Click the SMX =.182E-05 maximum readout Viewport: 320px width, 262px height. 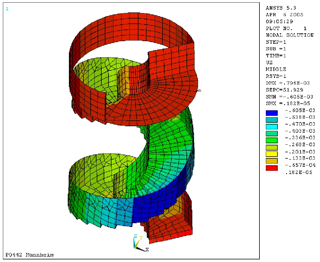[289, 103]
